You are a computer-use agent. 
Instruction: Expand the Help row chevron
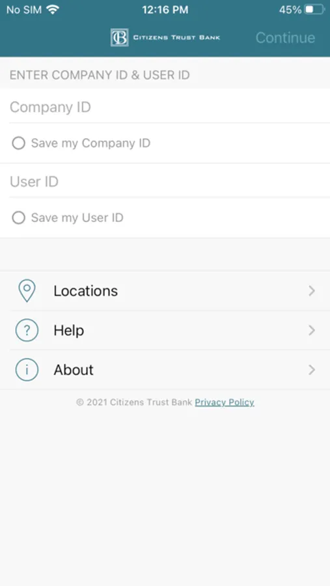[x=312, y=330]
